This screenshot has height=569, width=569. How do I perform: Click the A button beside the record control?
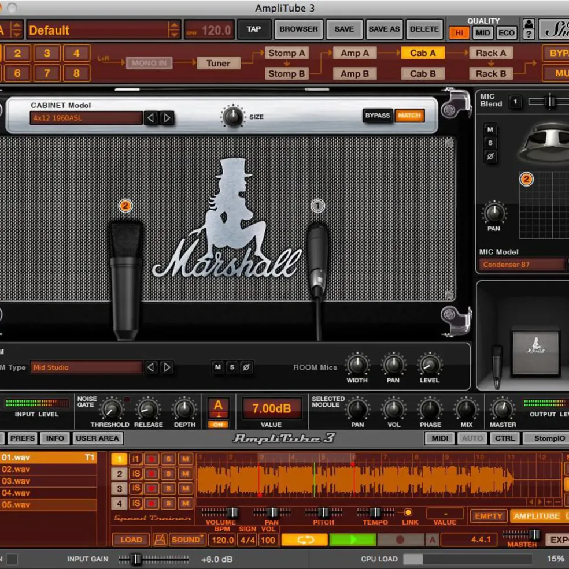[x=432, y=540]
